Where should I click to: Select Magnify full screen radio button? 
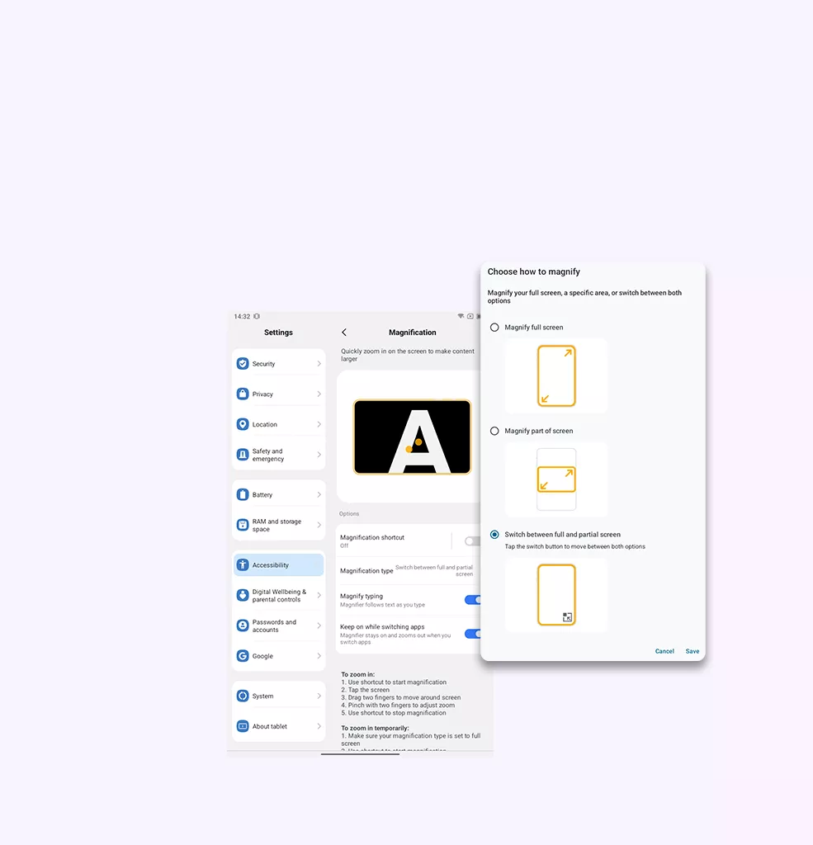(494, 328)
